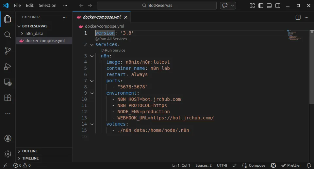Open Copilot chat dropdown arrow
The width and height of the screenshot is (314, 169).
233,6
